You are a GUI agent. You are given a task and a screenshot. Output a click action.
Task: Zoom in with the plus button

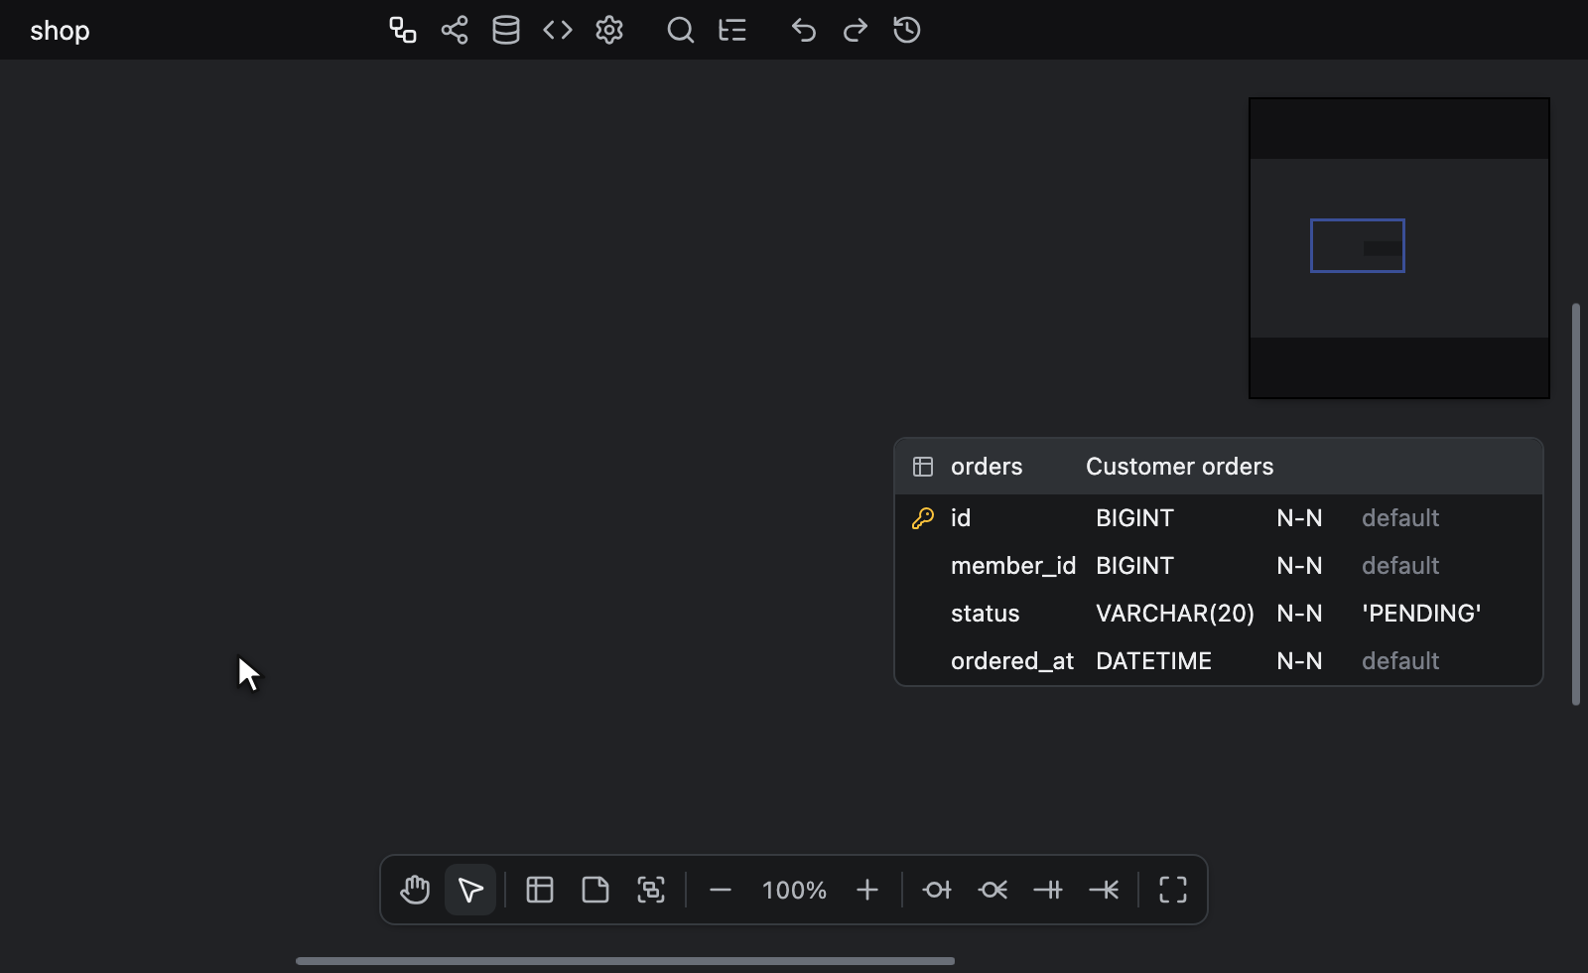tap(867, 890)
